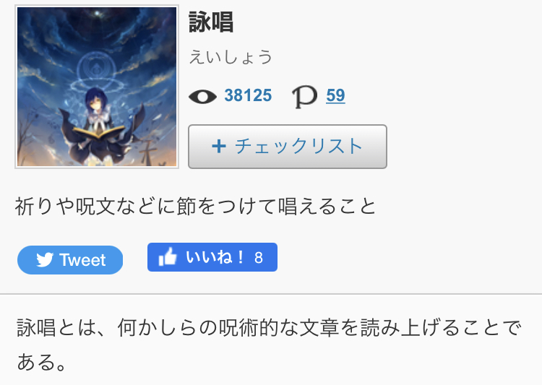Click the いいね！ text label
Viewport: 542px width, 385px height.
coord(215,257)
